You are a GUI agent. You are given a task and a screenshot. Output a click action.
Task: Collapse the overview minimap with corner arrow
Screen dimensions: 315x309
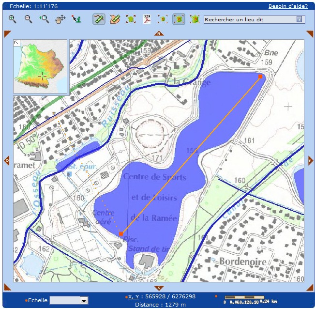[x=16, y=43]
